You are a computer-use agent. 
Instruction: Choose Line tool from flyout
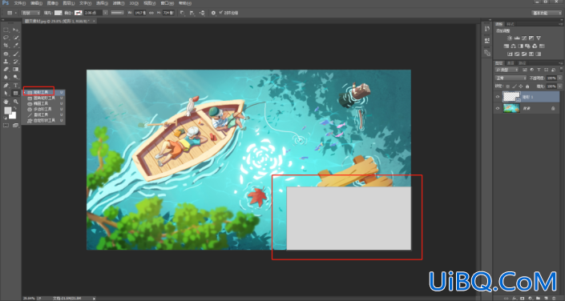tap(43, 114)
